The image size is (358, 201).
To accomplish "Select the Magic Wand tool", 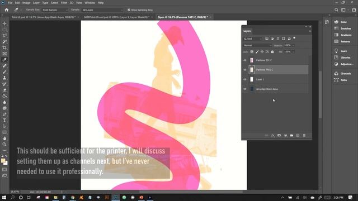I will coord(4,42).
